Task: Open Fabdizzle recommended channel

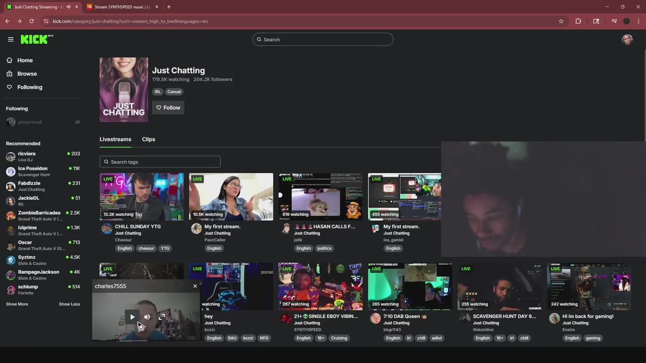Action: [x=43, y=186]
